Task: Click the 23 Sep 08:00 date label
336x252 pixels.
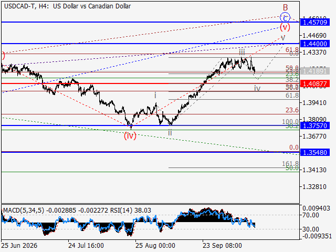Action: point(222,246)
